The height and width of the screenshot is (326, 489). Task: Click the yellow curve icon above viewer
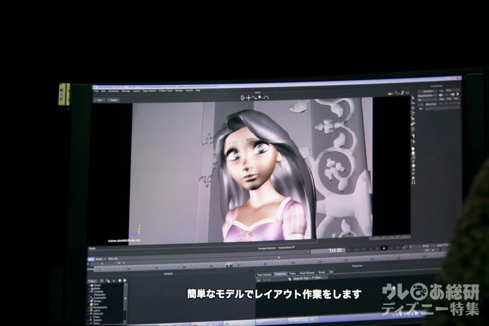tap(397, 93)
